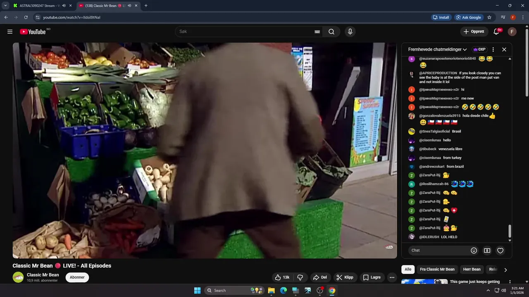Open the YouTube hamburger guide menu

tap(10, 32)
